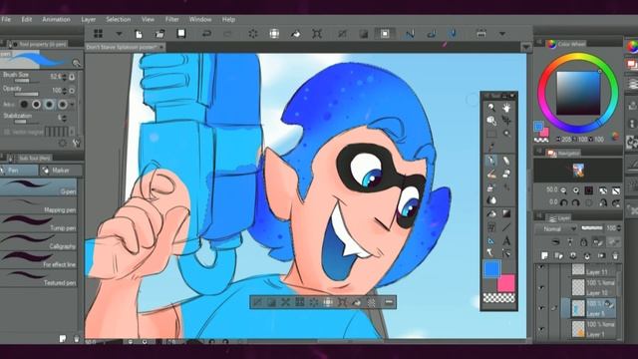
Task: Open sub tool detail wrench icon
Action: click(x=76, y=143)
